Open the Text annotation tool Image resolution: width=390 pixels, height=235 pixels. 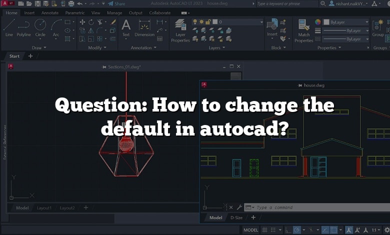[126, 28]
